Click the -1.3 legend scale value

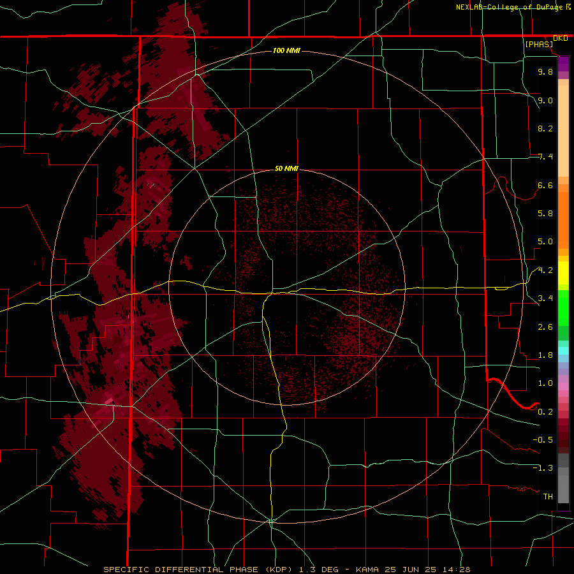tap(543, 468)
